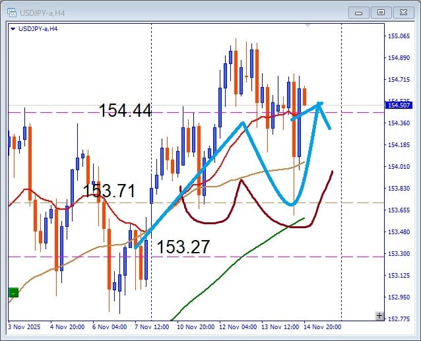Select the blue arrow trend drawing
421x341 pixels.
(191, 183)
